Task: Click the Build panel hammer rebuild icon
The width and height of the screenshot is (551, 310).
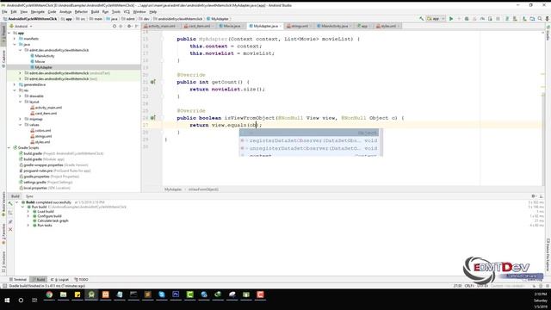Action: pyautogui.click(x=10, y=203)
